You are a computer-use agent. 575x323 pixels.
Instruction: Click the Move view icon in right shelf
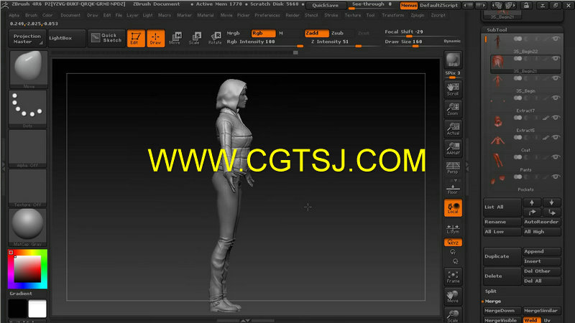(453, 296)
